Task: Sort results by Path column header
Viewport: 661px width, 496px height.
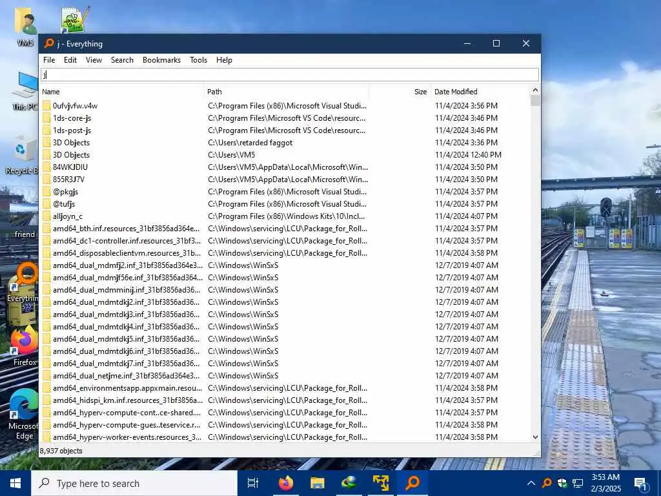Action: click(287, 92)
